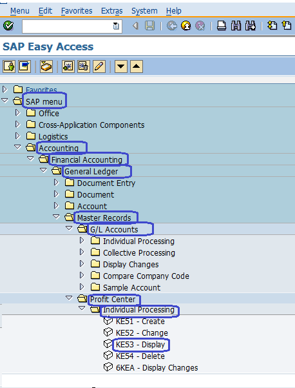The image size is (295, 388).
Task: Collapse the G/L Accounts node
Action: tap(69, 228)
